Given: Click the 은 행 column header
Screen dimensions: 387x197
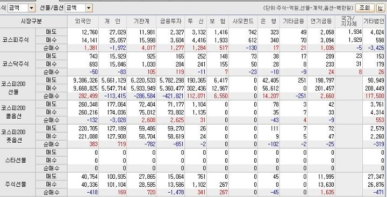Looking at the screenshot, I should (x=268, y=21).
